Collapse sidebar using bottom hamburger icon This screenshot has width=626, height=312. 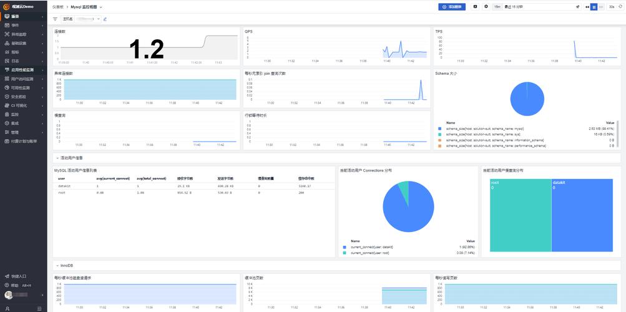(39, 308)
